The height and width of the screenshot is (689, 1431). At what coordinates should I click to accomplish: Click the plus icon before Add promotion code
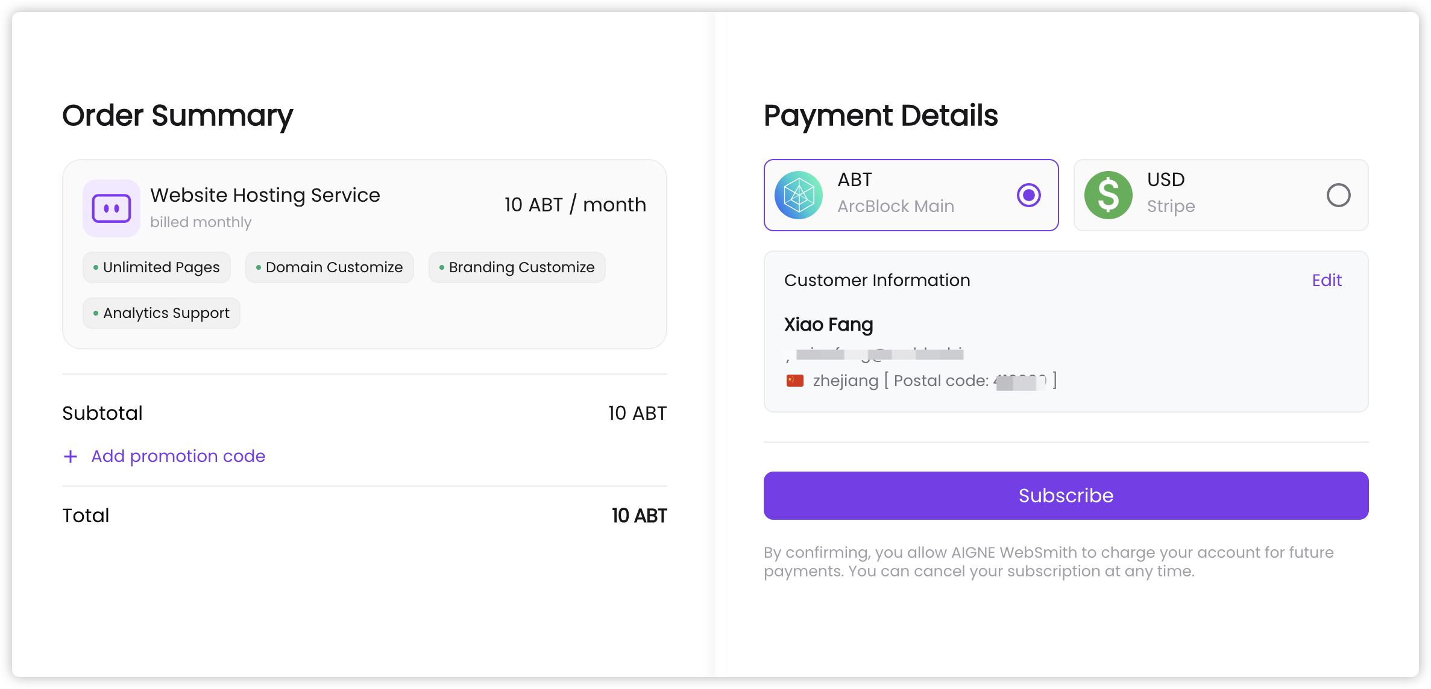pyautogui.click(x=71, y=457)
